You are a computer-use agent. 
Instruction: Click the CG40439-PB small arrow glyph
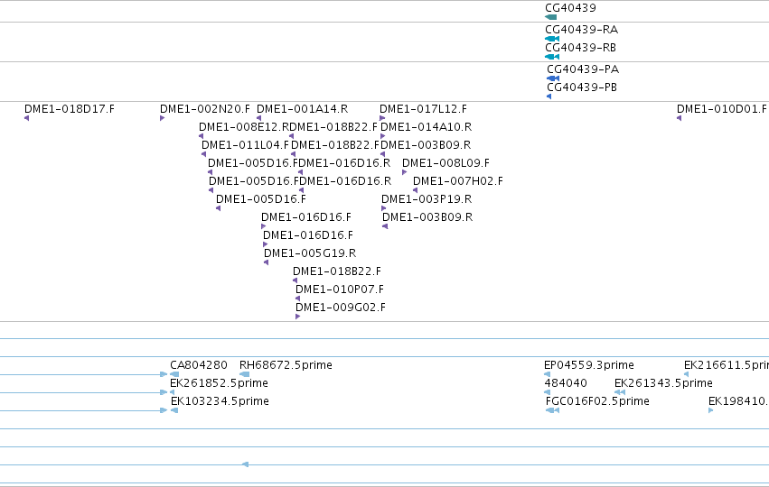coord(549,96)
